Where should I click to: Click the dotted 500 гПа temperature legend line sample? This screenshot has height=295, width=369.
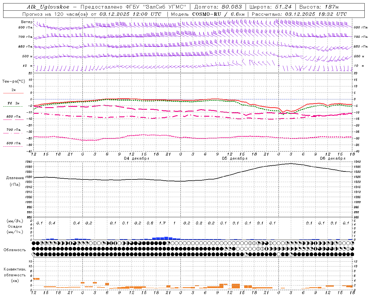(13, 146)
